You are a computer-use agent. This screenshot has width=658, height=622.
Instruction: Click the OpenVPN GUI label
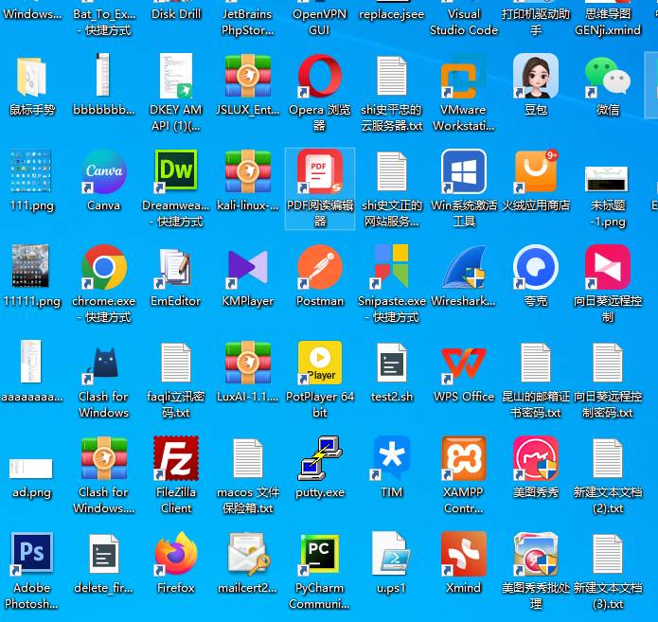coord(320,22)
